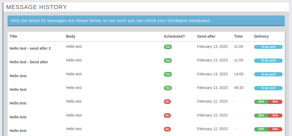The height and width of the screenshot is (136, 292).
Task: Click the Yes badge for the 14:00 message
Action: pos(168,74)
